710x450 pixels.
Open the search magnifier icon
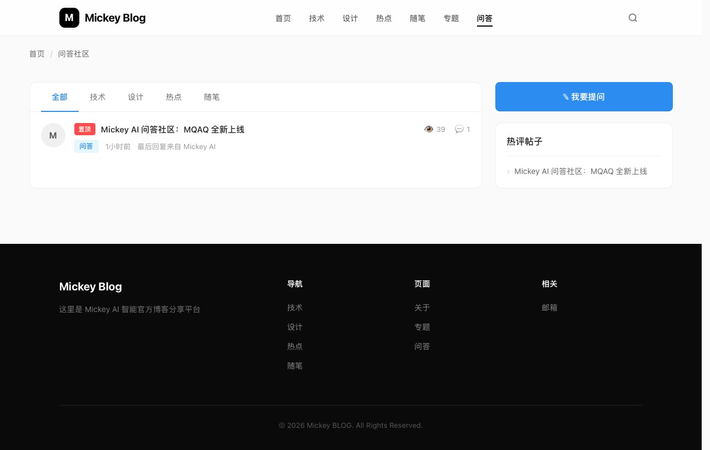[x=633, y=18]
